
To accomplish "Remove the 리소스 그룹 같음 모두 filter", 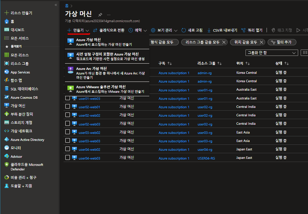I will click(224, 42).
